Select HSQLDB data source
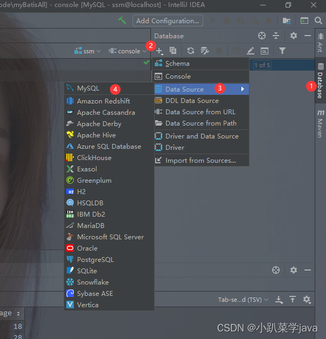The image size is (326, 339). coord(109,203)
